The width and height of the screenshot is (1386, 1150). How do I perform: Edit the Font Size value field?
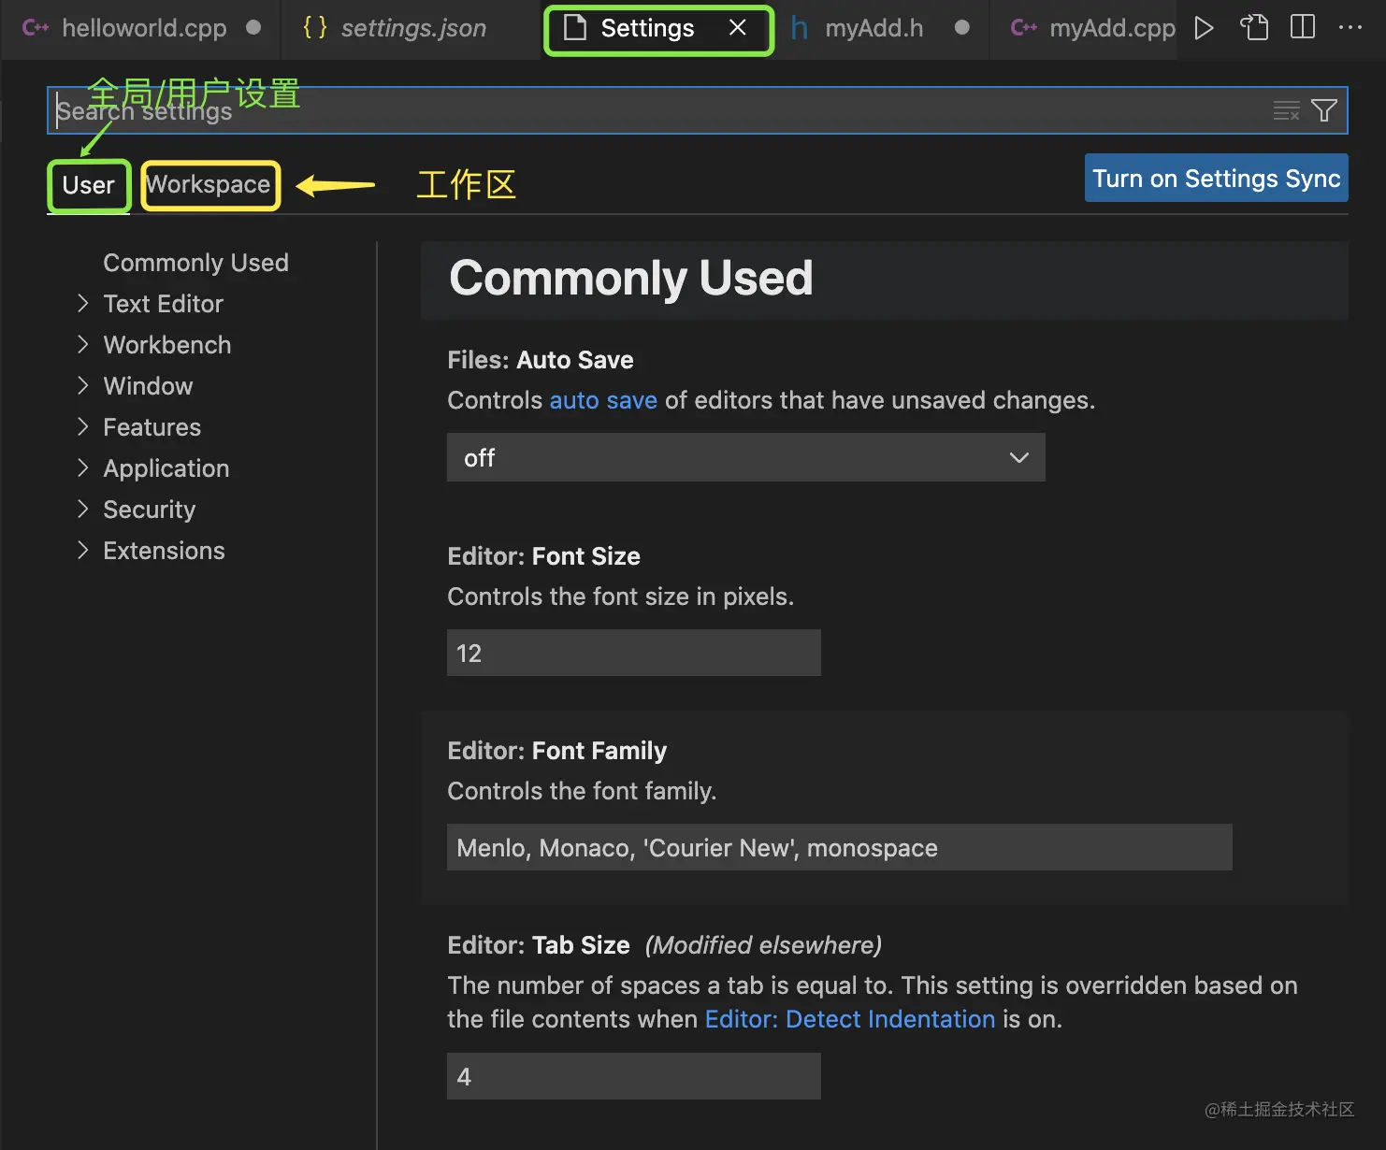[x=633, y=653]
